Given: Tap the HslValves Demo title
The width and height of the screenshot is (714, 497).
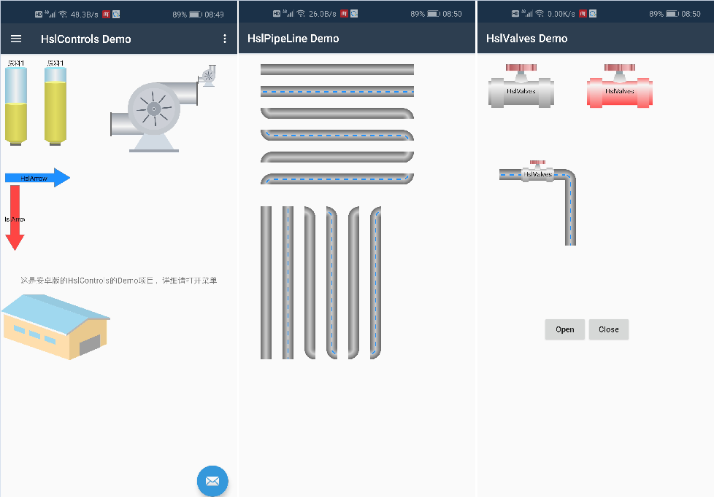Looking at the screenshot, I should coord(526,39).
